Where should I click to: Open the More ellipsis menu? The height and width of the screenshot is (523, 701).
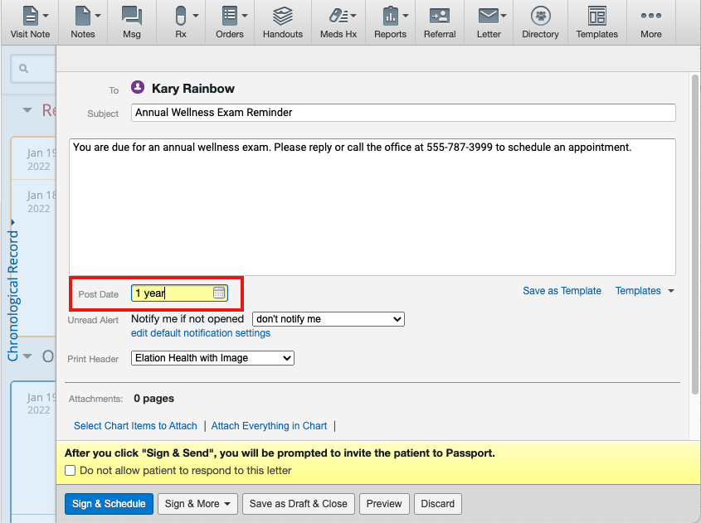pyautogui.click(x=651, y=16)
